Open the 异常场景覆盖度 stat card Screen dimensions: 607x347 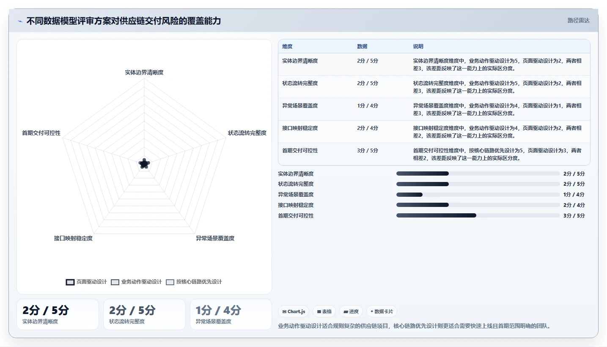pos(231,314)
